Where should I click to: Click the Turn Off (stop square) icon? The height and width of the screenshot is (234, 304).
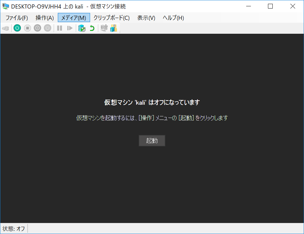point(27,28)
